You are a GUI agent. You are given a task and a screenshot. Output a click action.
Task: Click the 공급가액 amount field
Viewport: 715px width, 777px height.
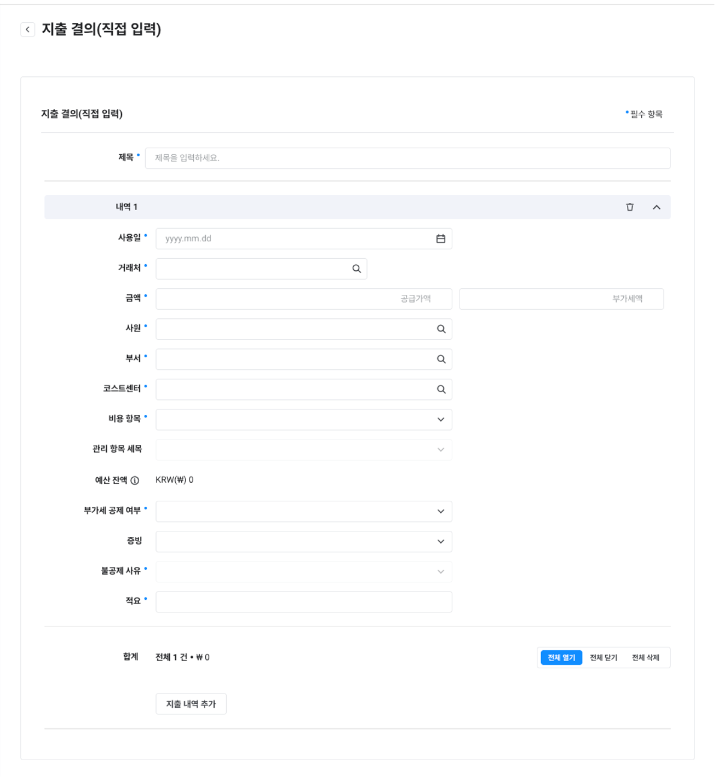(304, 299)
